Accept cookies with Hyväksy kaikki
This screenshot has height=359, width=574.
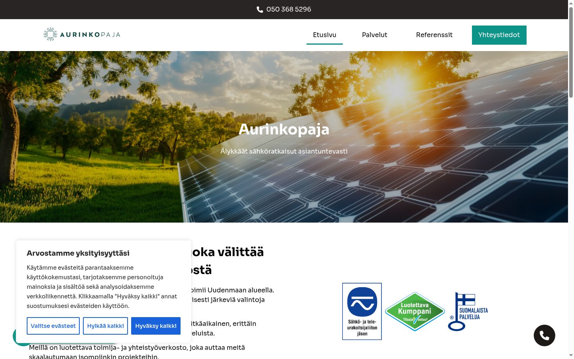pyautogui.click(x=156, y=326)
